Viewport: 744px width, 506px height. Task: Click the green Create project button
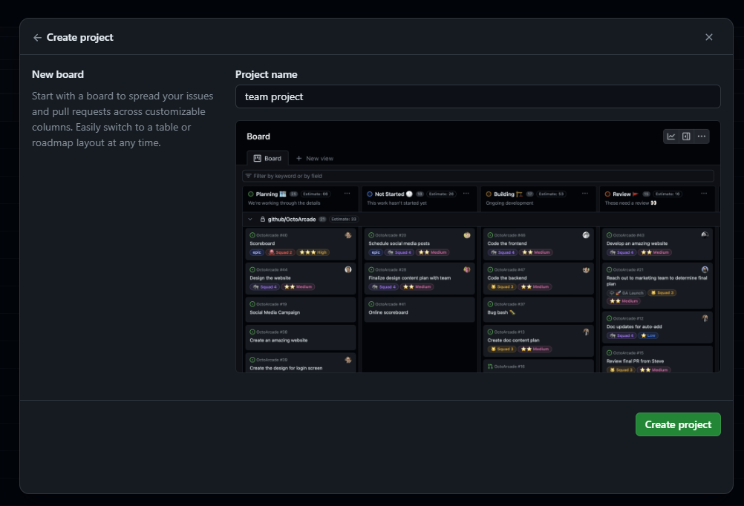click(678, 424)
